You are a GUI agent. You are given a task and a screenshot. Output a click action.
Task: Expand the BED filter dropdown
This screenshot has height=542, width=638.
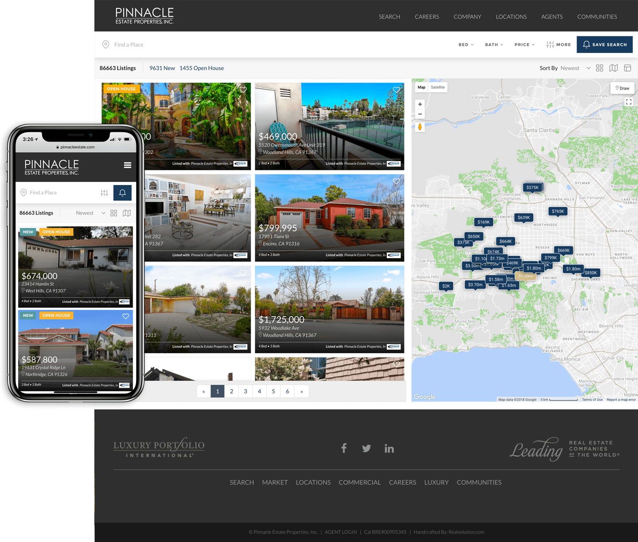(466, 45)
